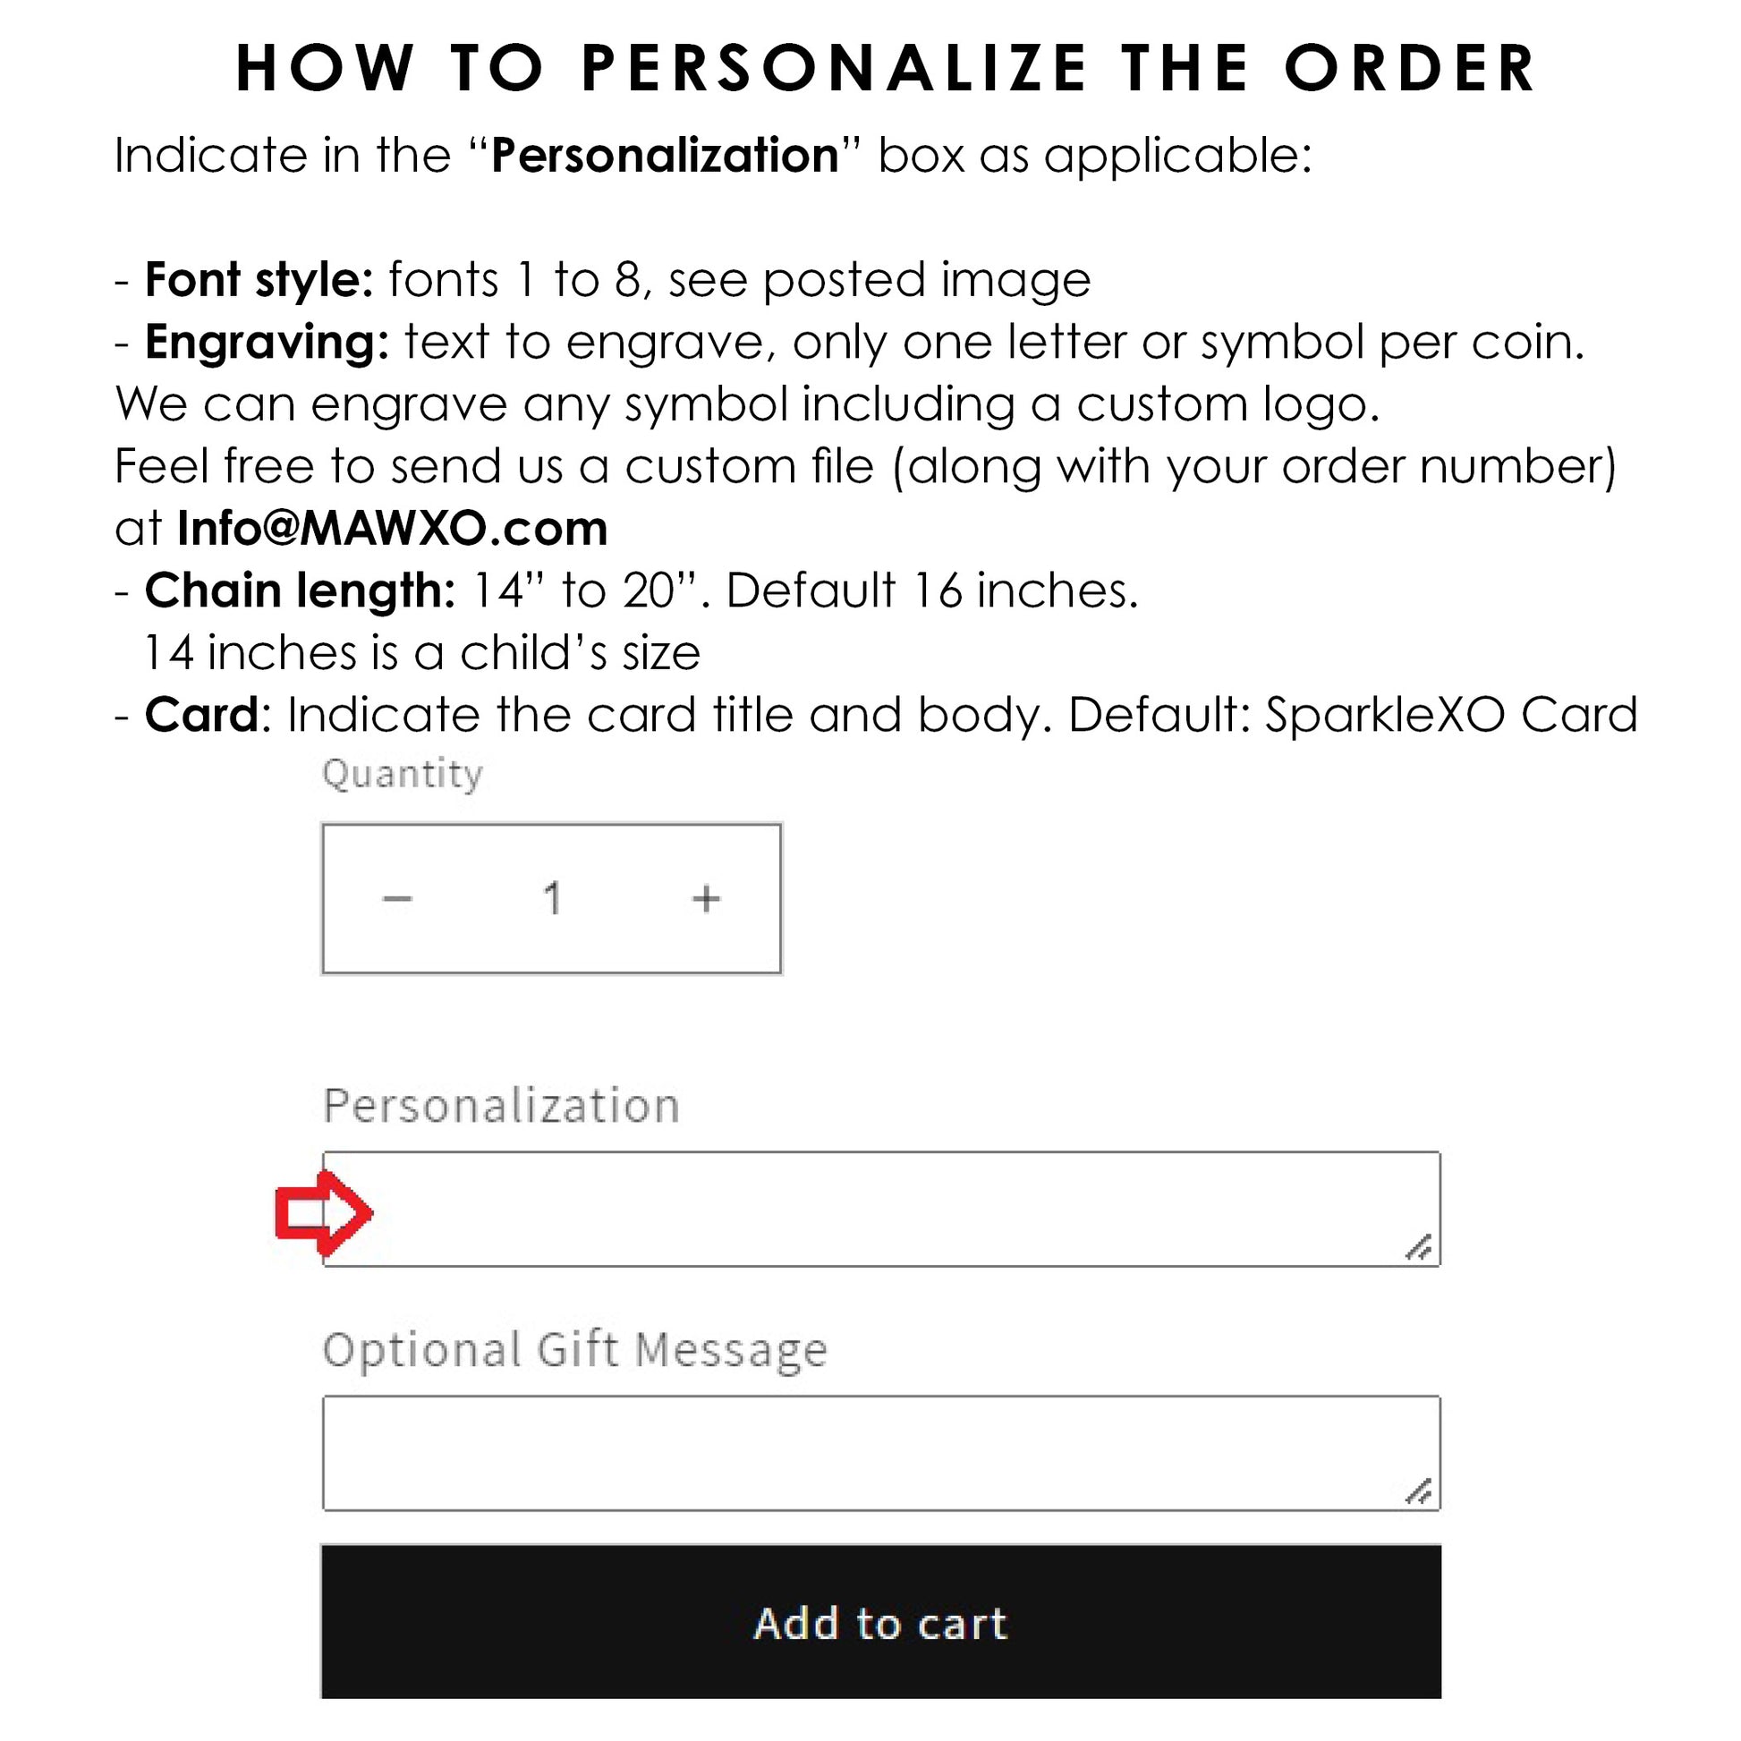Click the quantity value 1

pos(552,898)
